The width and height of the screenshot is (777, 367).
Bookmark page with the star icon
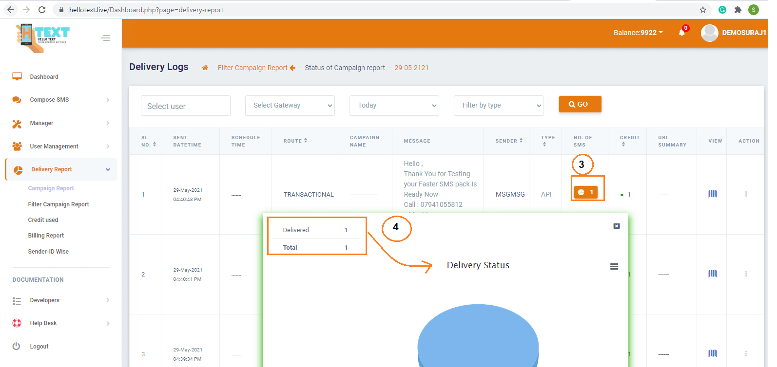coord(702,10)
